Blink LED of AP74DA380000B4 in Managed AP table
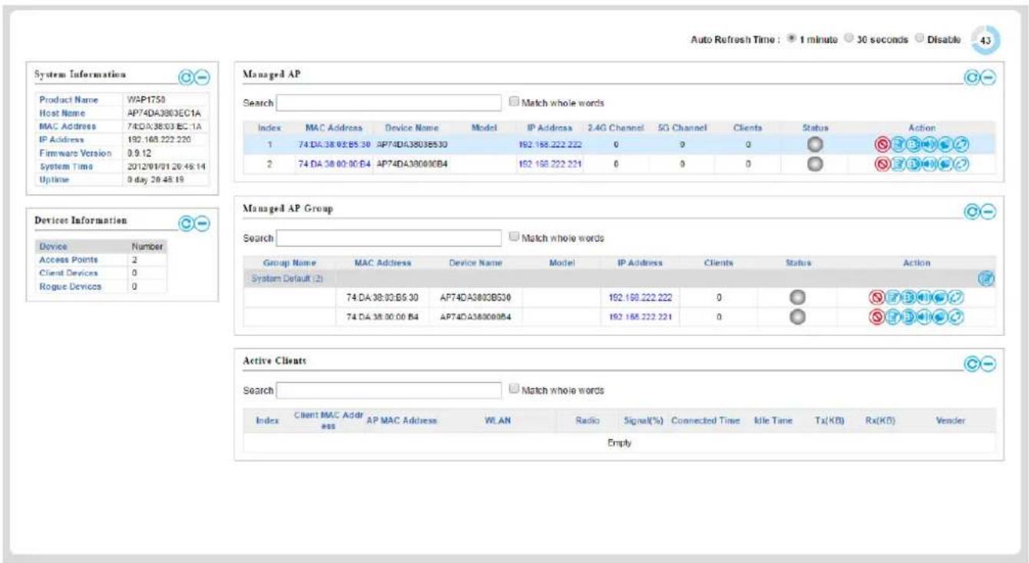Screen dimensions: 1029x563 point(913,163)
